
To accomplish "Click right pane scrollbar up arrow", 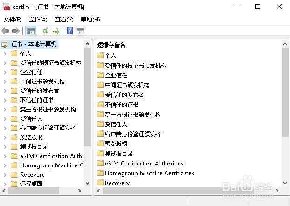I will (285, 44).
